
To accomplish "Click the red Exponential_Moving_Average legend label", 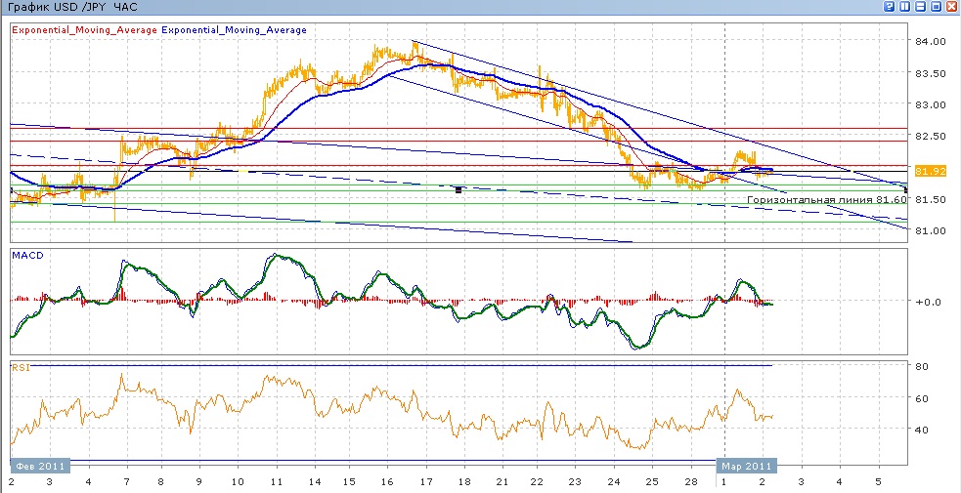I will point(84,30).
